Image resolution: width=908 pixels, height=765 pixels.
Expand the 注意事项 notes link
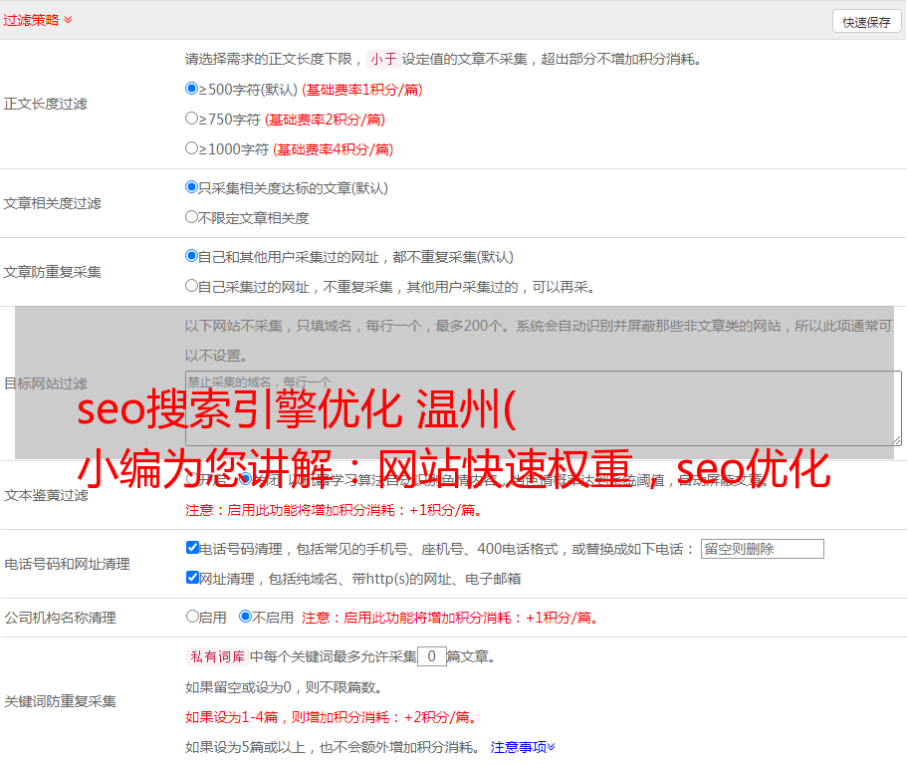tap(523, 747)
